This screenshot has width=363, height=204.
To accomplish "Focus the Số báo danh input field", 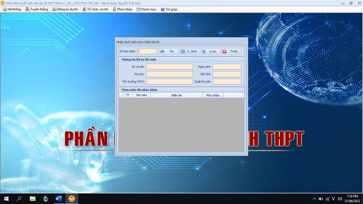I will 147,51.
